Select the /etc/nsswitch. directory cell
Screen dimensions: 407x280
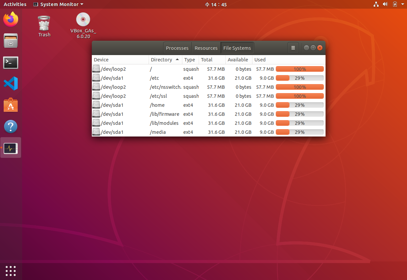pyautogui.click(x=166, y=87)
